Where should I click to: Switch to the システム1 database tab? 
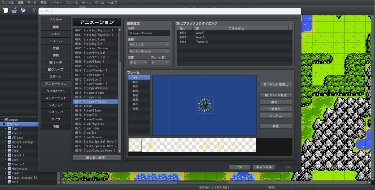(56, 105)
